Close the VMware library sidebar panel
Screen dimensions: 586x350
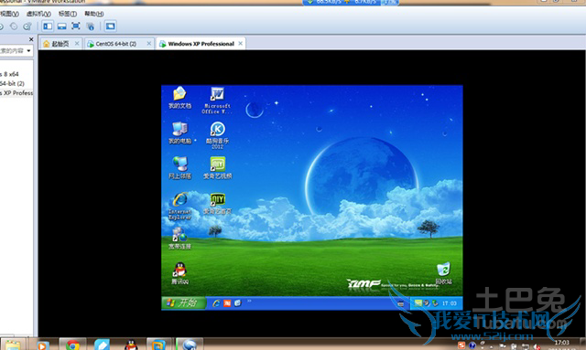coord(31,39)
